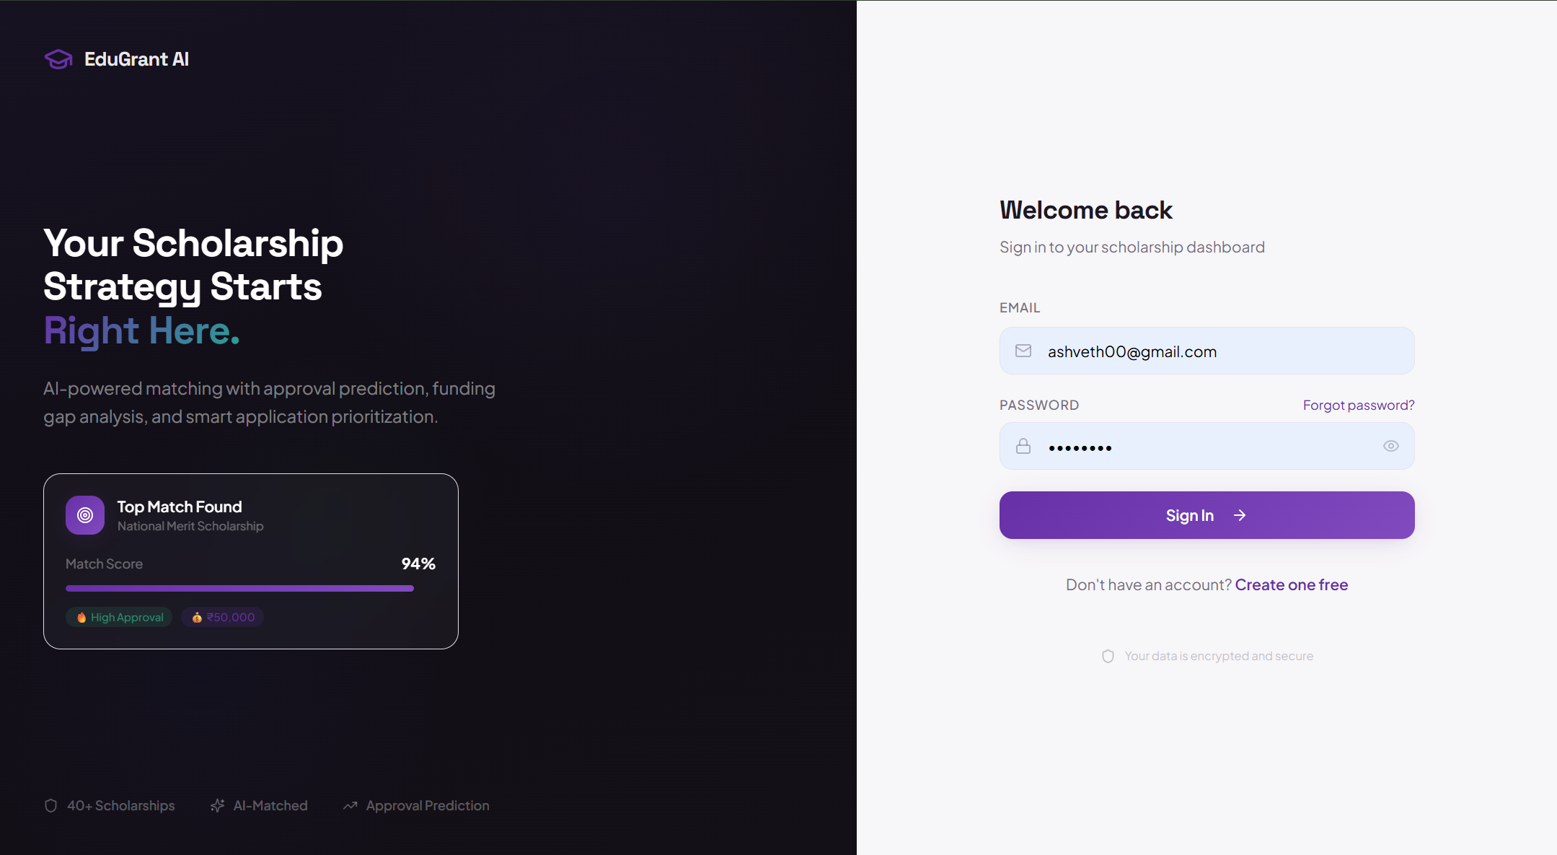Follow the Create one free link
This screenshot has width=1557, height=855.
1291,584
